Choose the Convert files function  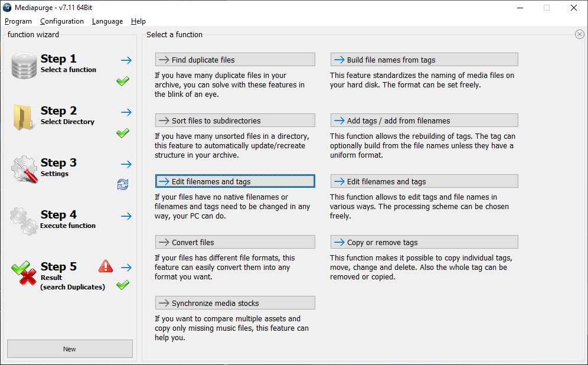[x=235, y=242]
